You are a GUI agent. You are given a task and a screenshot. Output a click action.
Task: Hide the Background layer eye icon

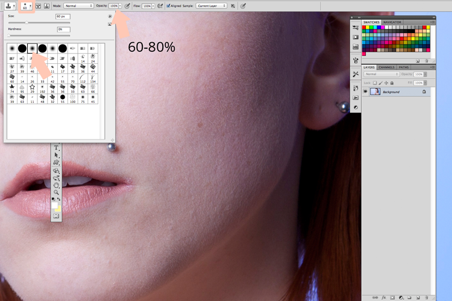click(365, 92)
